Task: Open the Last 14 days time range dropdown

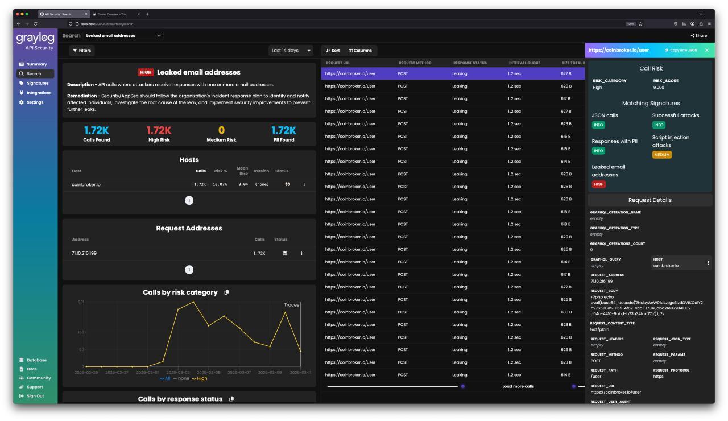Action: 292,51
